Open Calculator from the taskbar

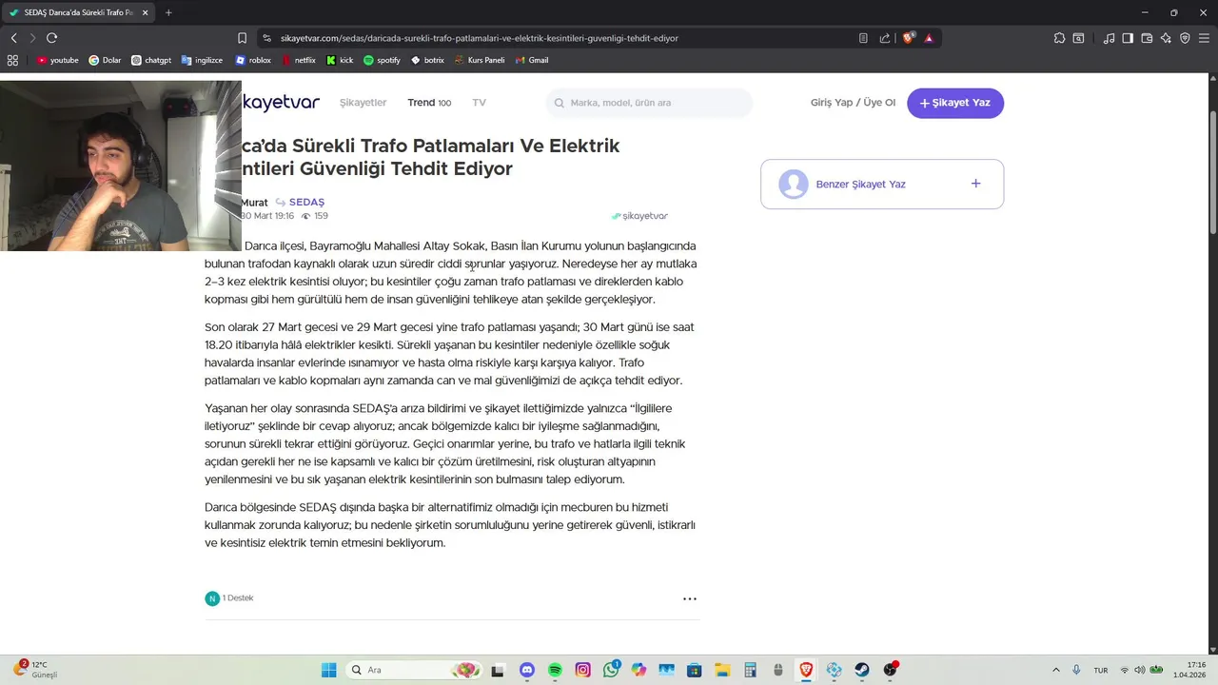750,670
